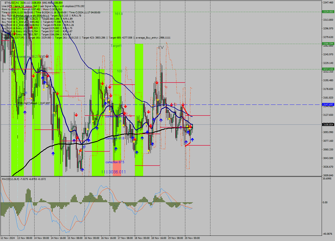
Task: Click the 3043.500 price scale value
Action: pyautogui.click(x=328, y=158)
